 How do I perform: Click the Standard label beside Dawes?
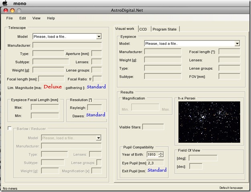95,115
